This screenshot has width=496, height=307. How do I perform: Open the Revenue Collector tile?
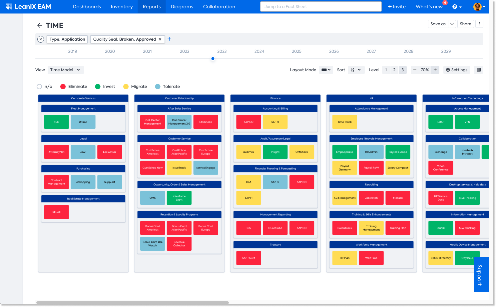click(x=179, y=244)
